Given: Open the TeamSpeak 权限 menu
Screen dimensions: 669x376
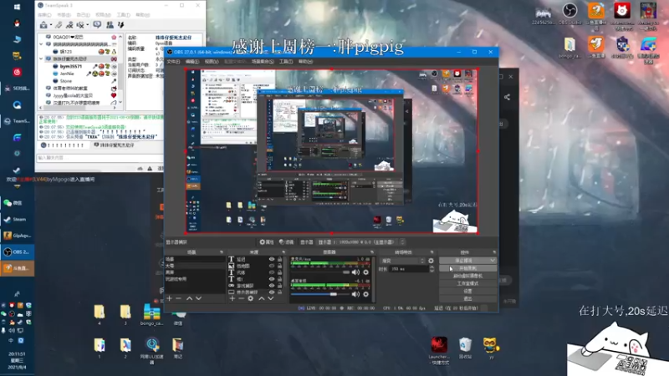Looking at the screenshot, I should 103,15.
